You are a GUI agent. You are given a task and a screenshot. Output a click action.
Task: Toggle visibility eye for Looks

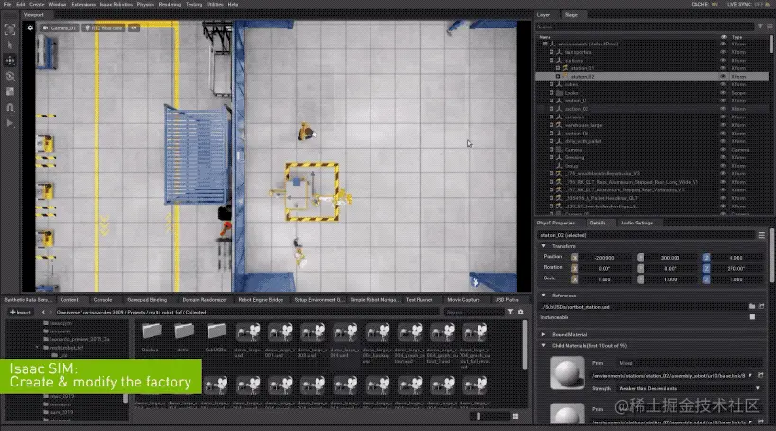click(723, 93)
